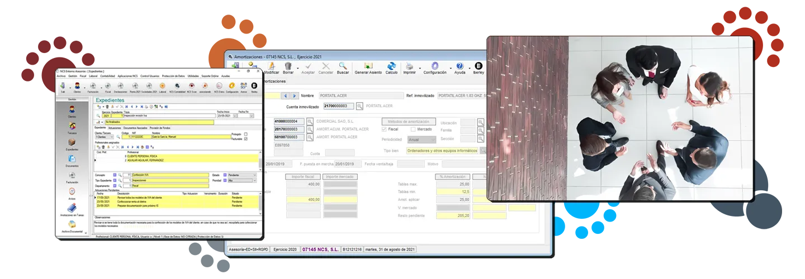This screenshot has height=279, width=805.
Task: Click Modificar icon in Amortizaciones toolbar
Action: [x=271, y=66]
